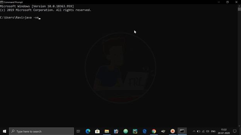Open the network connections flyout
The width and height of the screenshot is (241, 135).
pyautogui.click(x=203, y=131)
